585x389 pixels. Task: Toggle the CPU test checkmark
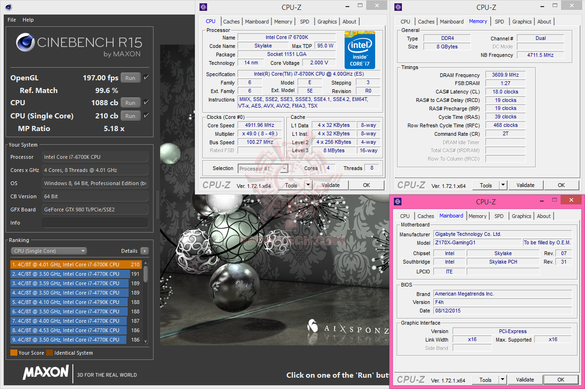(146, 102)
